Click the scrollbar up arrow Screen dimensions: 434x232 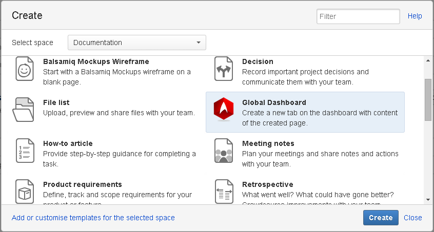pos(428,60)
